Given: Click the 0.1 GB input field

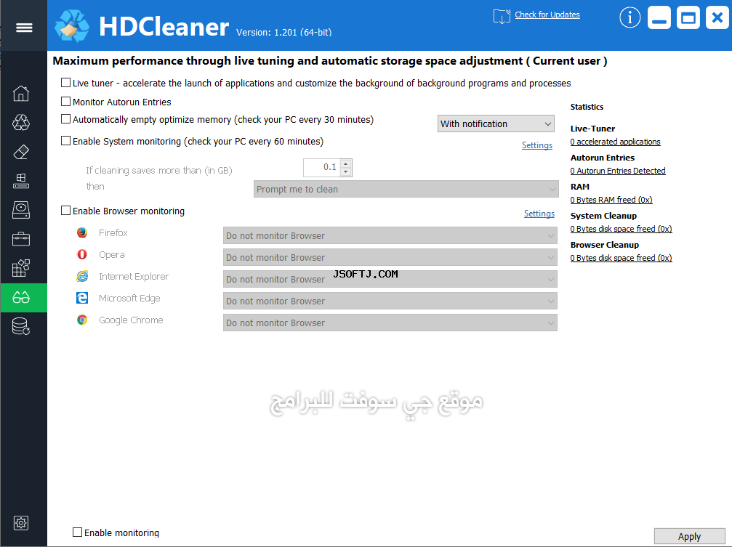Looking at the screenshot, I should coord(322,168).
